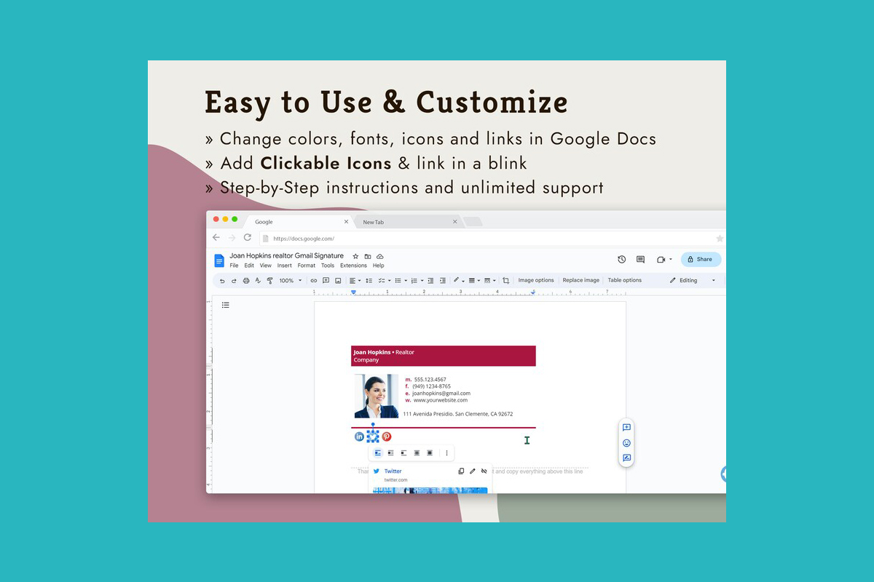The image size is (874, 582).
Task: Click the side Add emoji reaction button
Action: [626, 443]
